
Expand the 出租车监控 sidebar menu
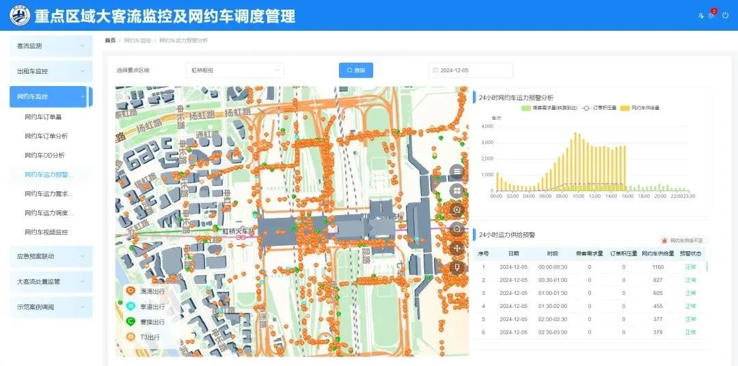click(x=51, y=71)
